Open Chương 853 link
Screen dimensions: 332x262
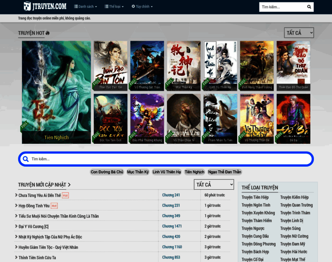coord(171,257)
